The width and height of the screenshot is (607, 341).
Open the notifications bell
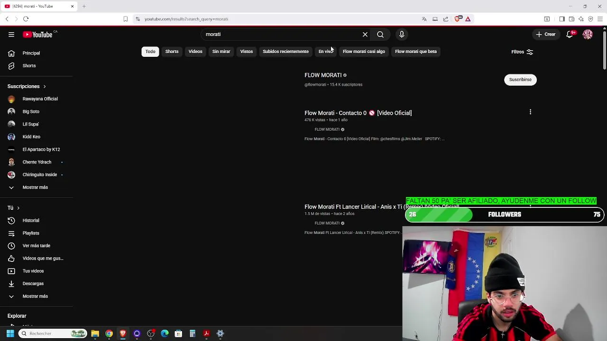[570, 35]
